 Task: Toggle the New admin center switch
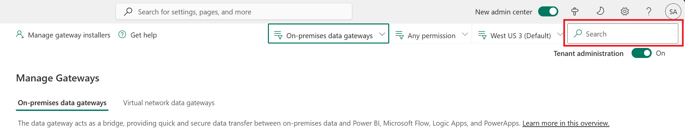click(548, 12)
